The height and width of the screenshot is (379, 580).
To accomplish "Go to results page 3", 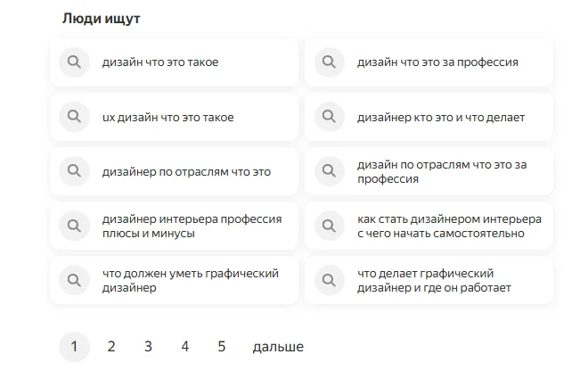I will [148, 347].
